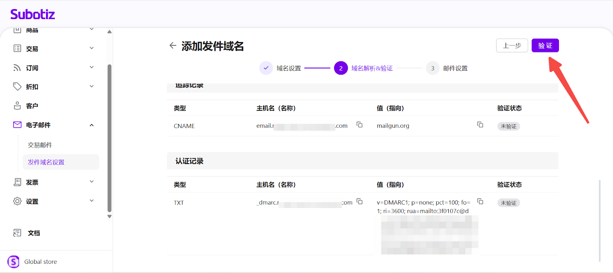Copy the CNAME hostname email record
Viewport: 613px width, 273px height.
359,125
